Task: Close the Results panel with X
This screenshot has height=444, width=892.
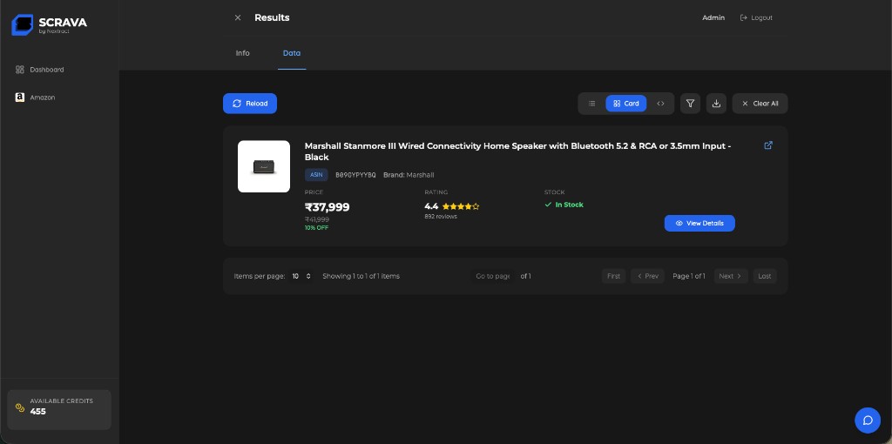Action: coord(238,17)
